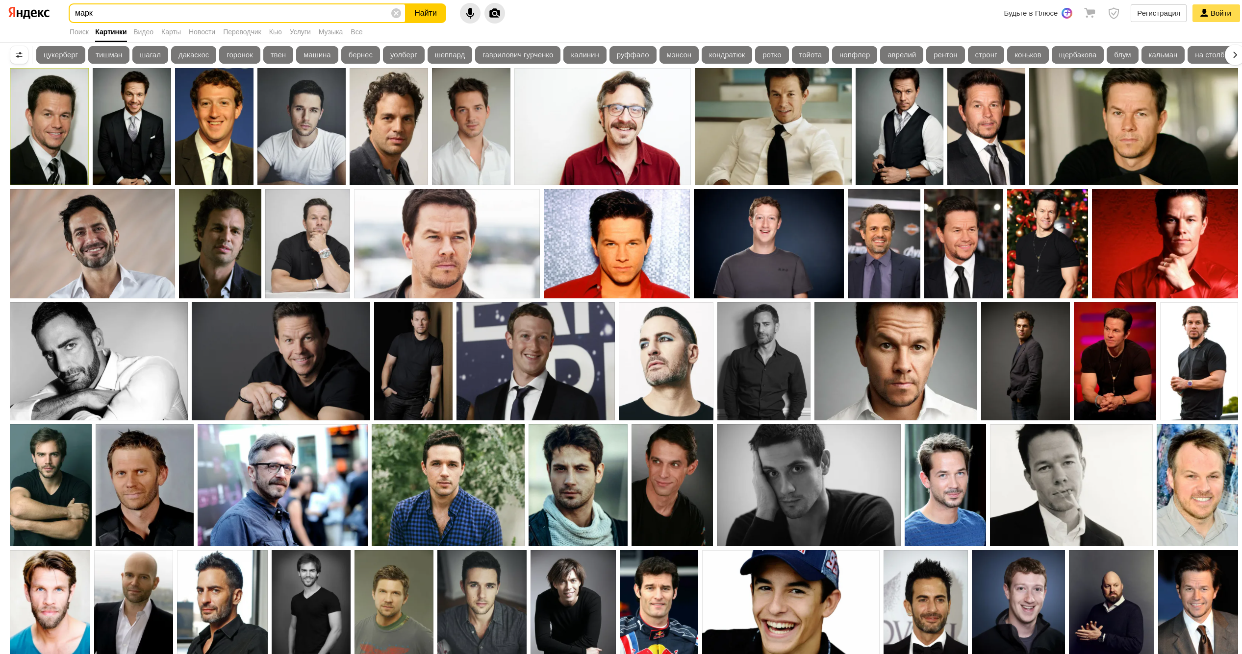Switch to the Карты tab
Image resolution: width=1242 pixels, height=654 pixels.
171,32
